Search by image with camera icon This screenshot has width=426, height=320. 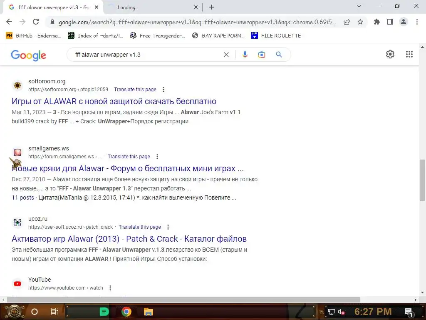click(261, 55)
